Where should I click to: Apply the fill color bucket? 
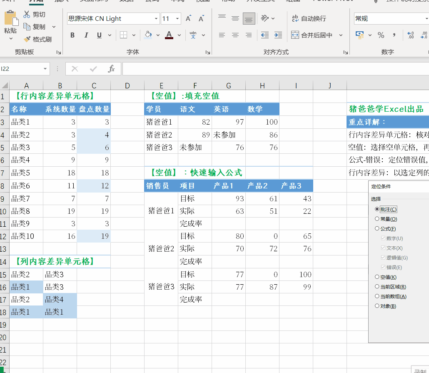tap(148, 35)
